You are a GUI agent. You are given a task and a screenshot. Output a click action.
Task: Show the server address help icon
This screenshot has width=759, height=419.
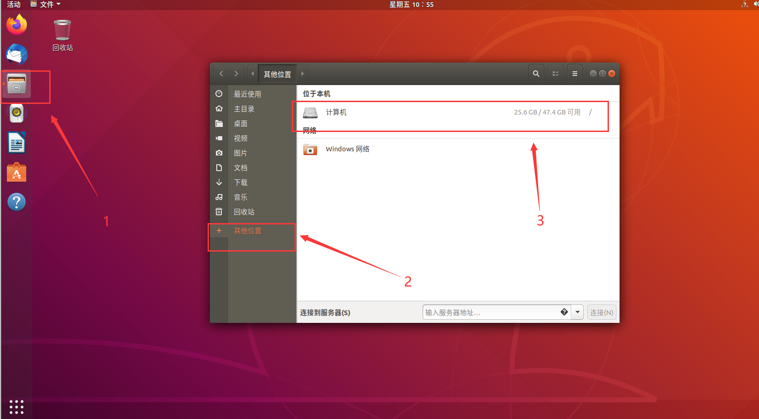coord(564,312)
